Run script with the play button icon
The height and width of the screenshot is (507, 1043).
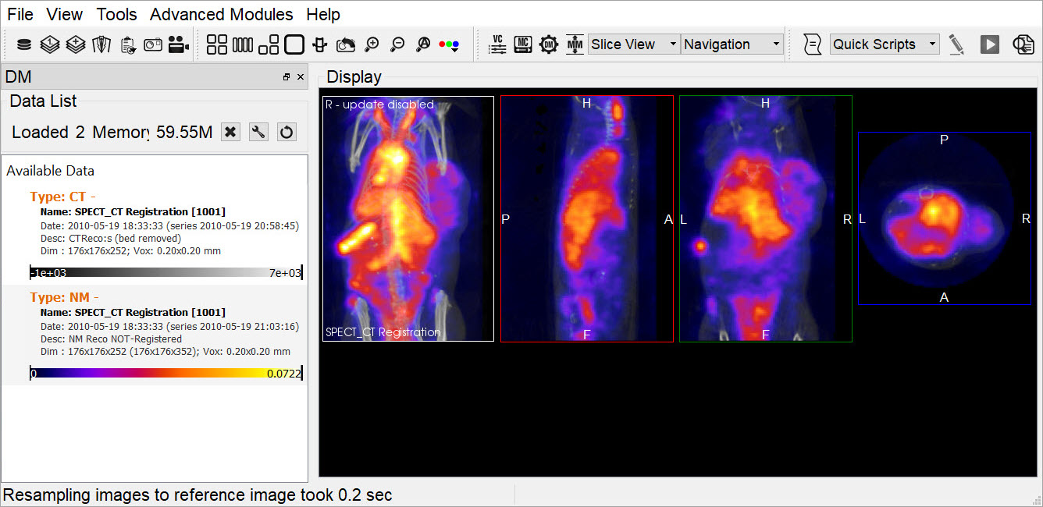pos(990,44)
